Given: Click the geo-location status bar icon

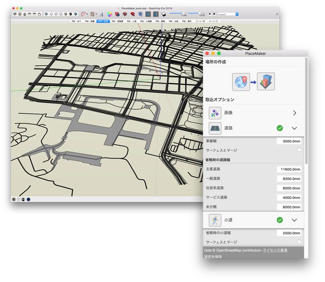Looking at the screenshot, I should click(14, 199).
